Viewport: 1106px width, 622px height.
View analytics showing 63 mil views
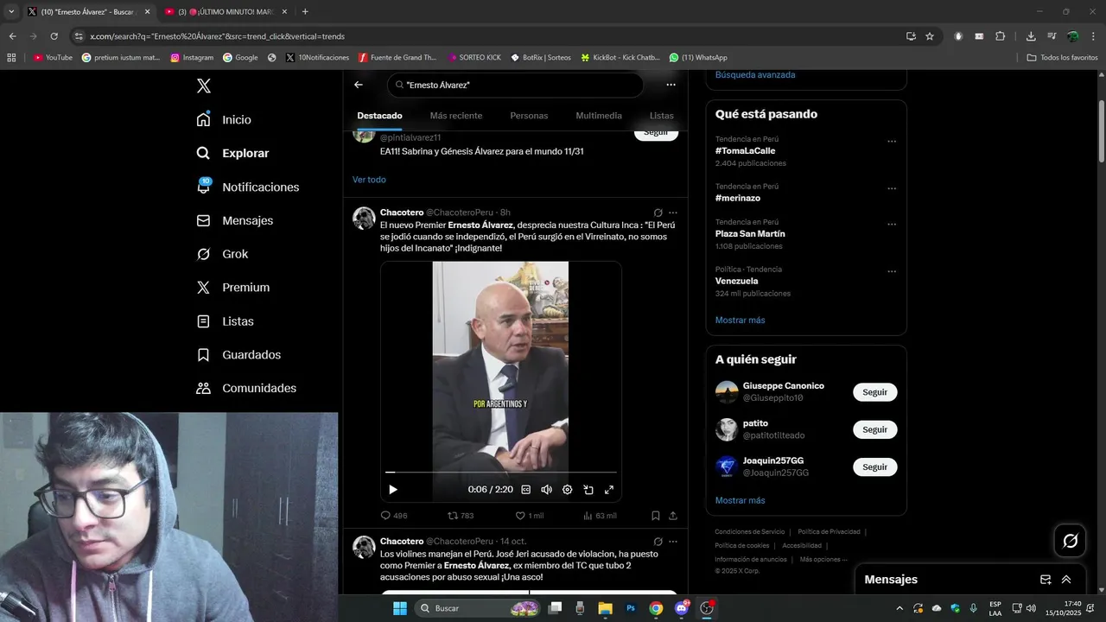[x=600, y=516]
